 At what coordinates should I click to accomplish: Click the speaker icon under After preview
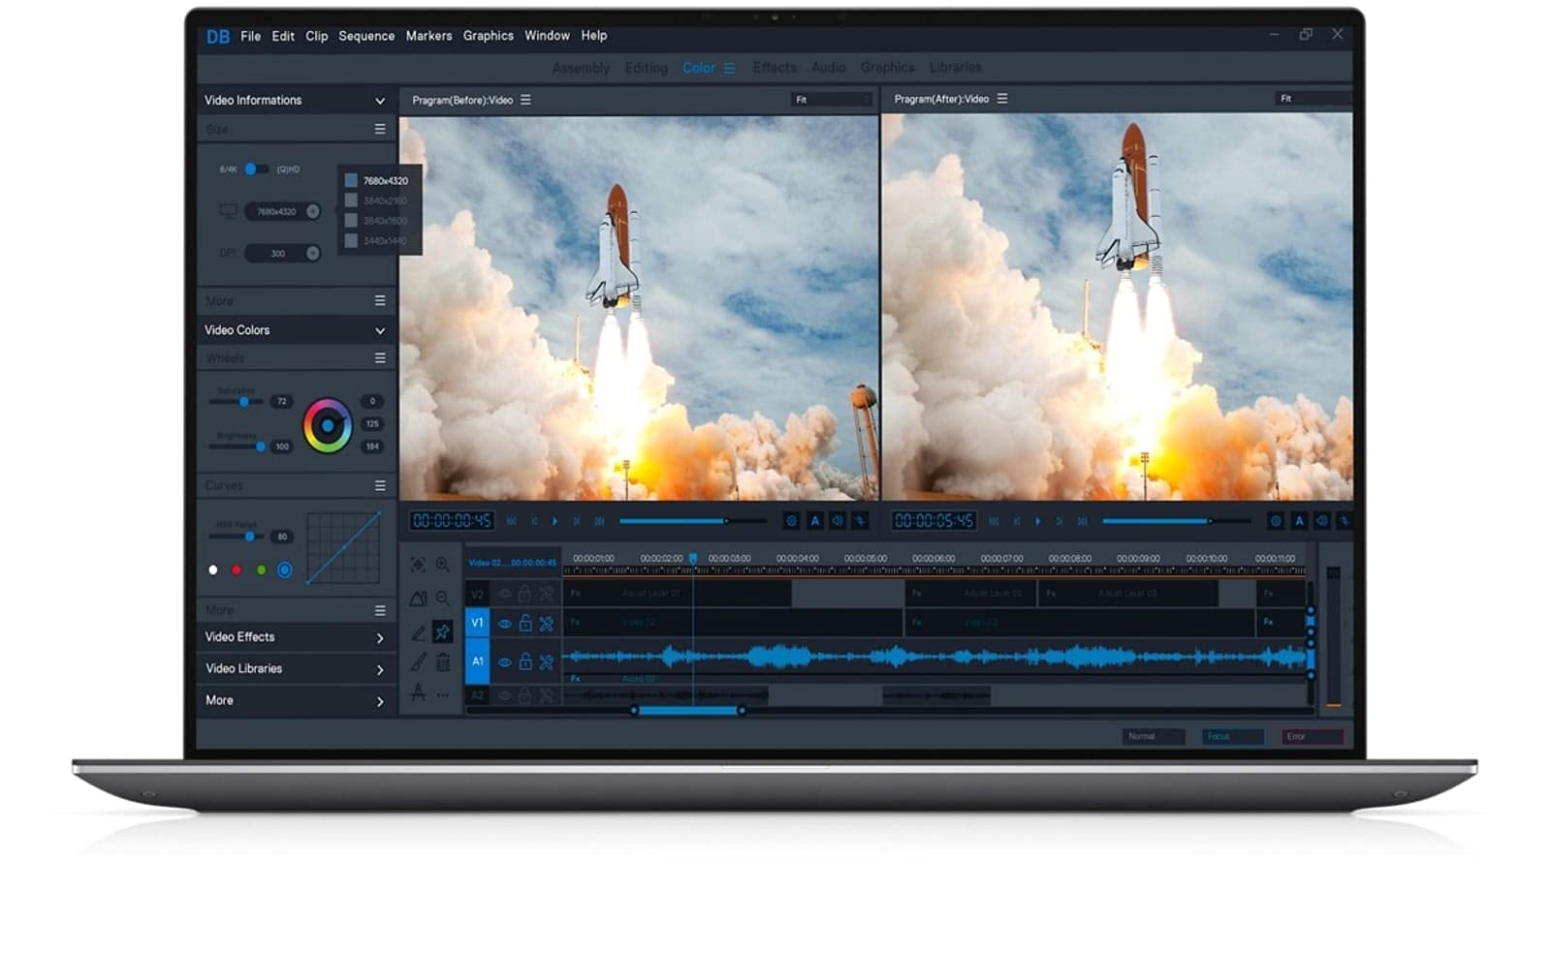coord(1321,521)
